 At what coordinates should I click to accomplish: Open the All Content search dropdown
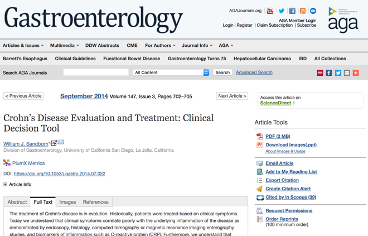[171, 73]
